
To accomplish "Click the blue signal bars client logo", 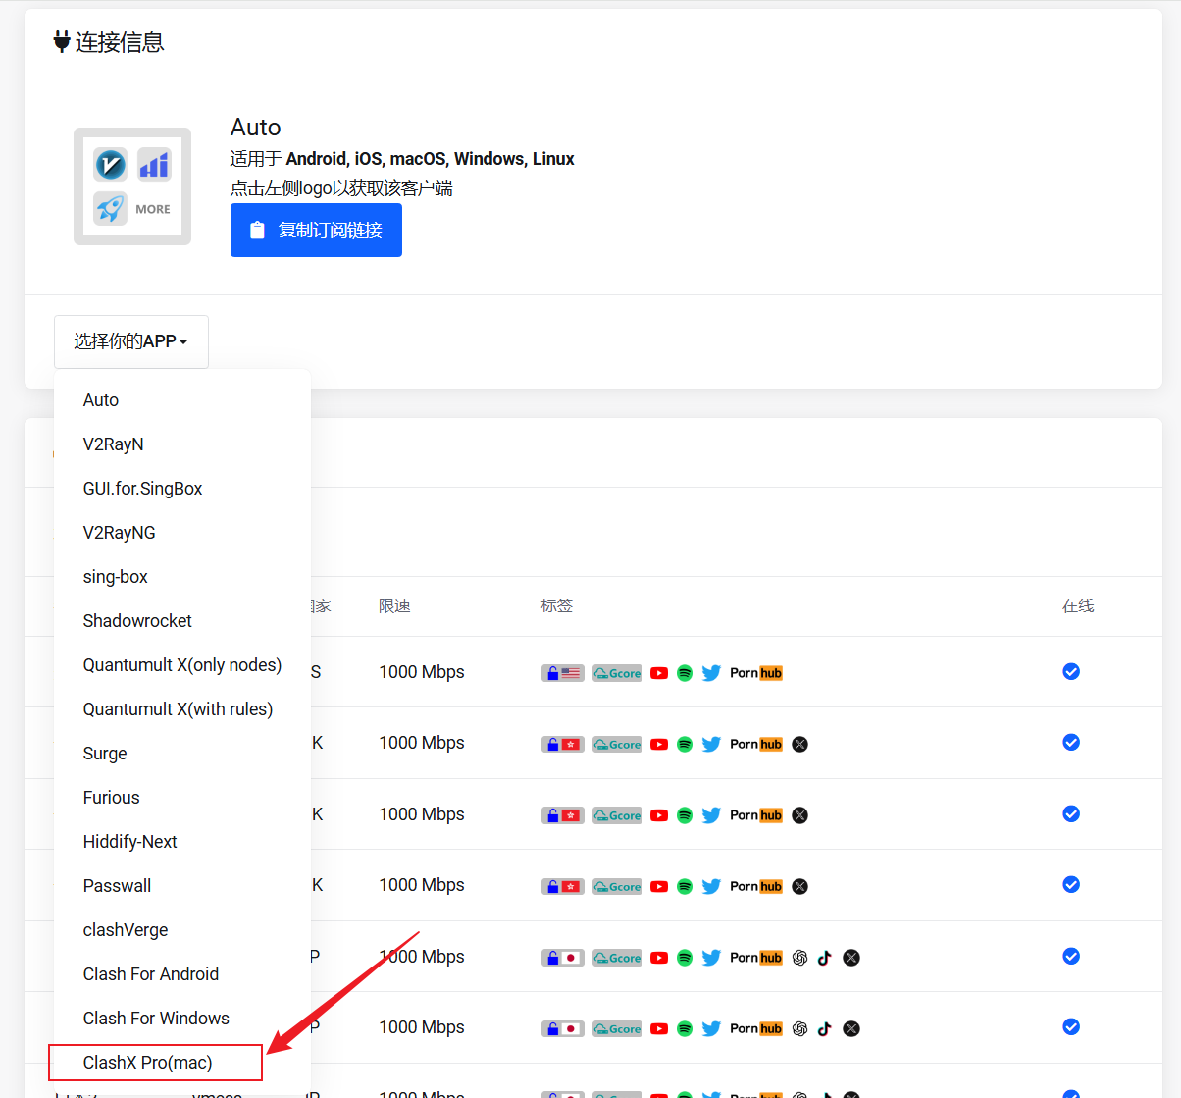I will 154,165.
